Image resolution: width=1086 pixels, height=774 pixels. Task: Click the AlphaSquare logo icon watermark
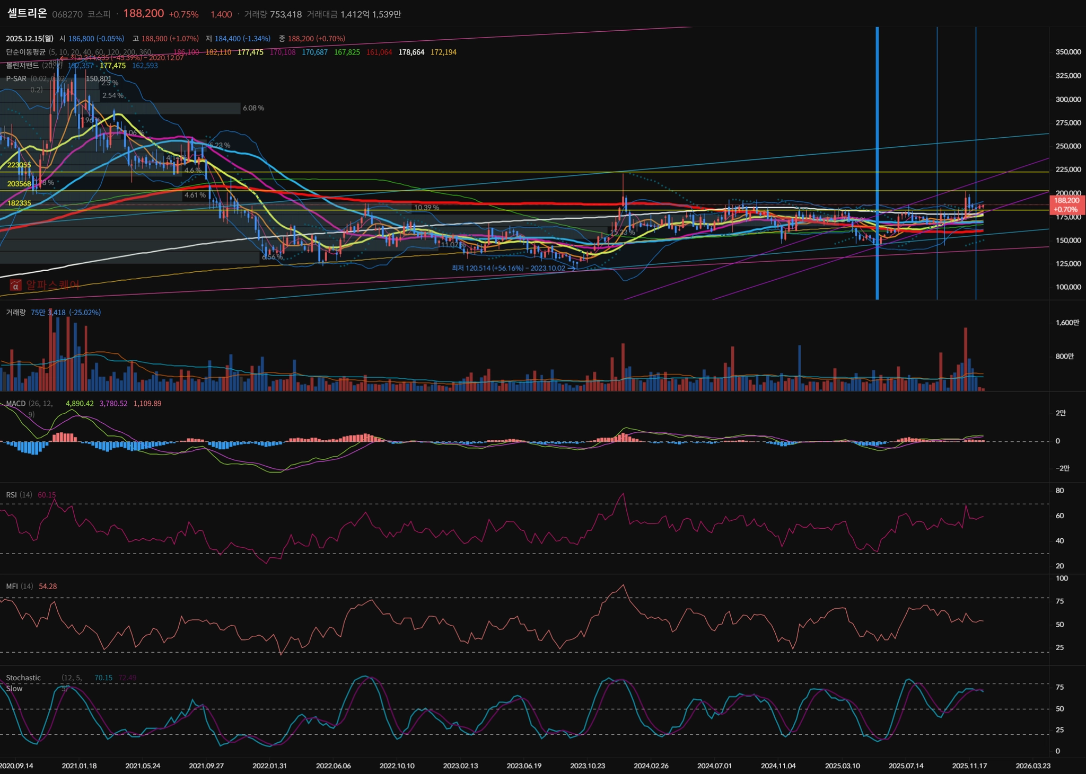pyautogui.click(x=15, y=286)
